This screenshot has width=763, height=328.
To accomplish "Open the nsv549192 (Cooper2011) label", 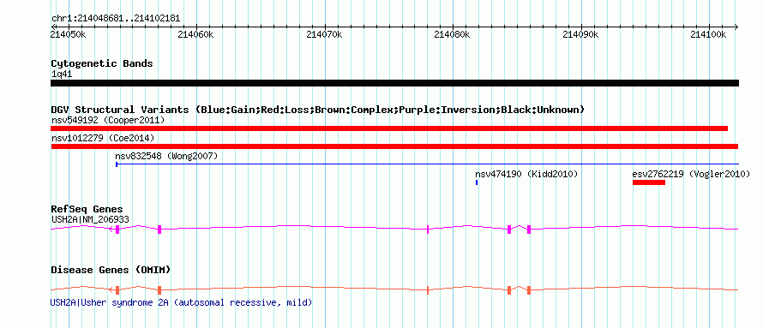I will [x=108, y=120].
